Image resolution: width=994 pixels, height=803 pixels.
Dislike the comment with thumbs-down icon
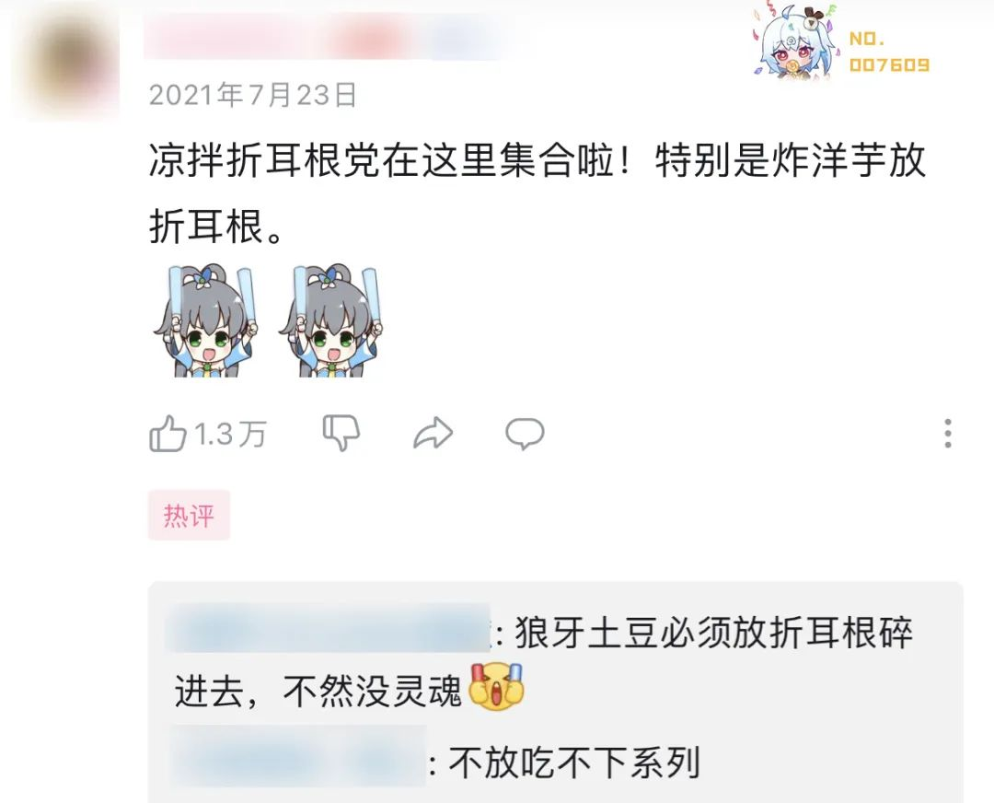[x=341, y=434]
